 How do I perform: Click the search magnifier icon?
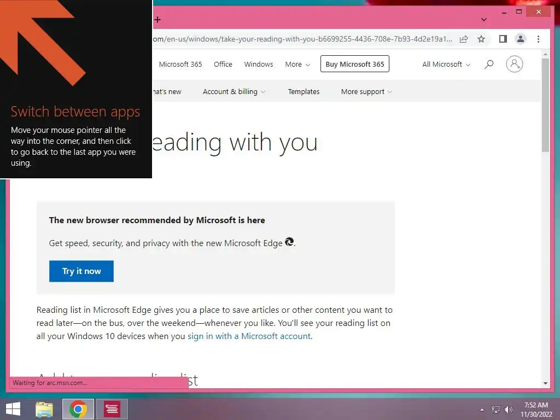tap(489, 65)
